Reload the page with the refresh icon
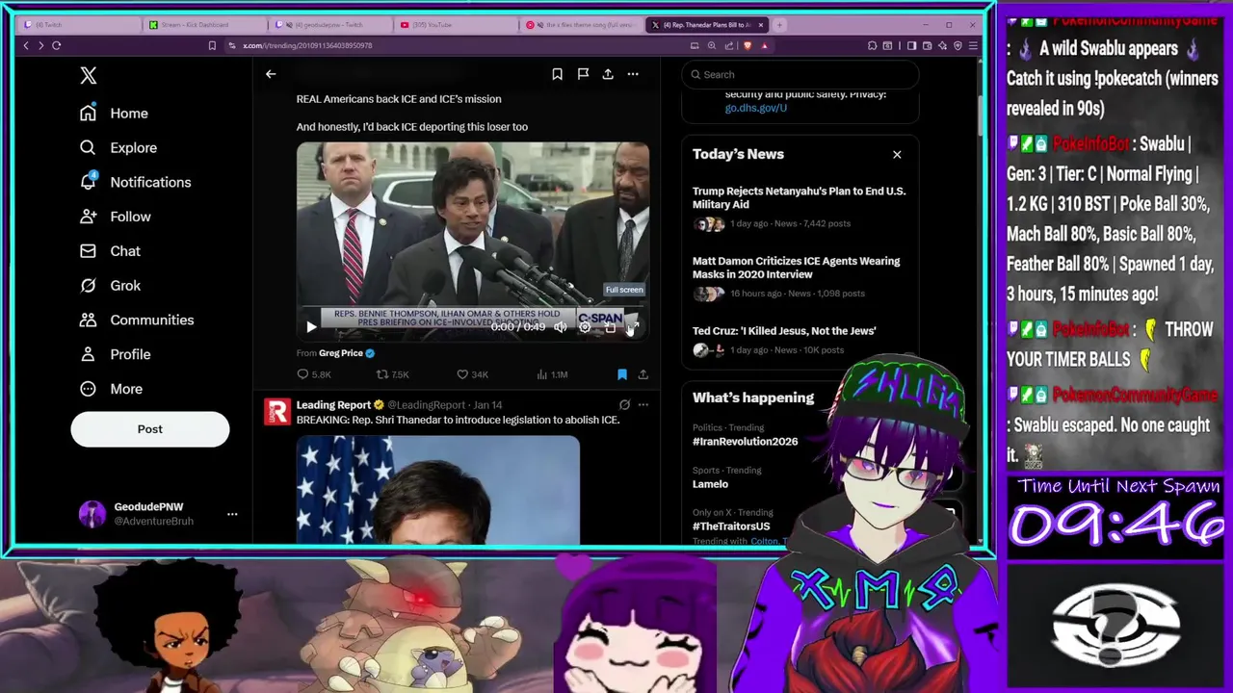The width and height of the screenshot is (1233, 693). (57, 45)
